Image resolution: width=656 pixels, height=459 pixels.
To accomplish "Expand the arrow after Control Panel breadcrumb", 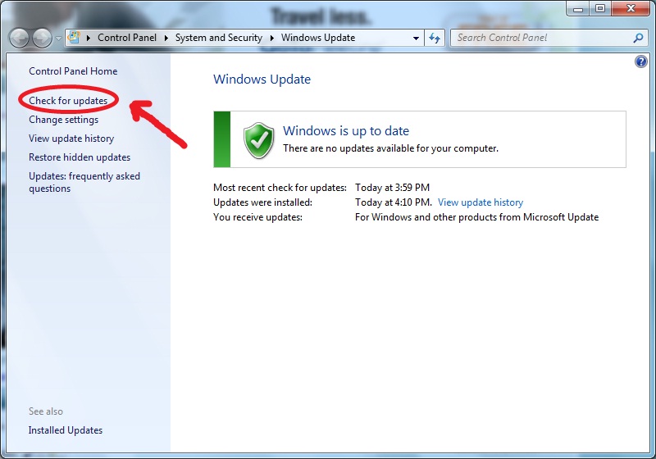I will [166, 38].
